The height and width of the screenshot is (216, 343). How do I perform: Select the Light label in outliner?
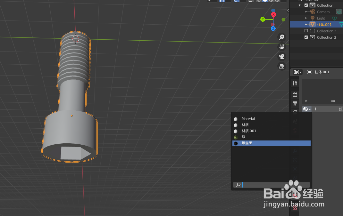click(321, 18)
